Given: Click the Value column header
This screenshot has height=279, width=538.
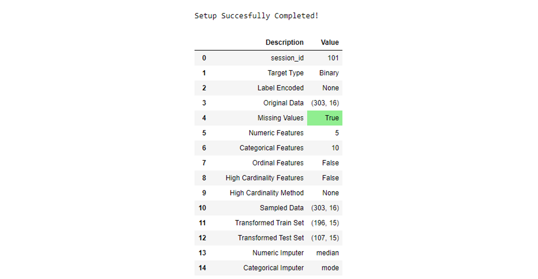Looking at the screenshot, I should pos(329,43).
